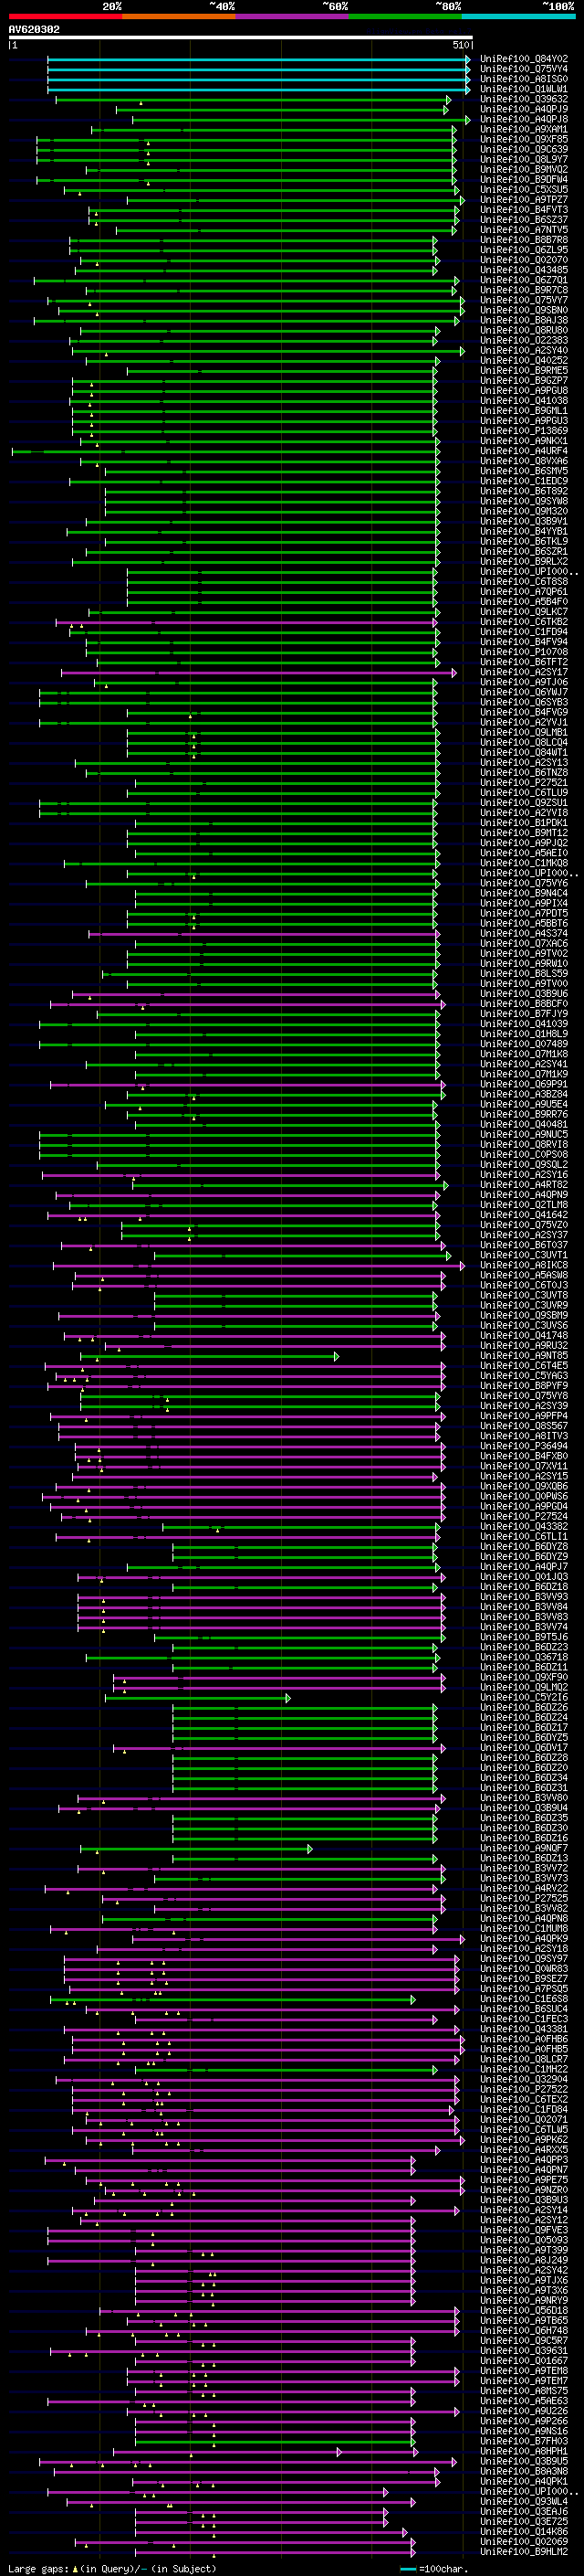Select label UniRef100_C6TKB2

[523, 622]
